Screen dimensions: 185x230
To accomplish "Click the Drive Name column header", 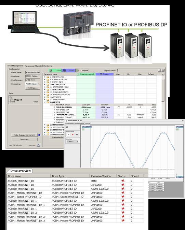I will (x=29, y=176).
